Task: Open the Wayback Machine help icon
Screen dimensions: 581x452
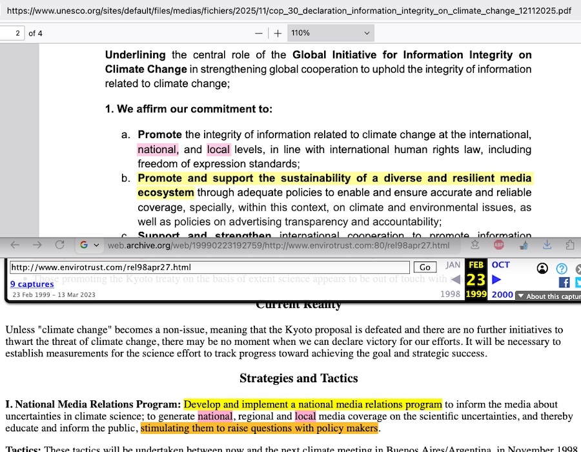Action: pos(562,269)
